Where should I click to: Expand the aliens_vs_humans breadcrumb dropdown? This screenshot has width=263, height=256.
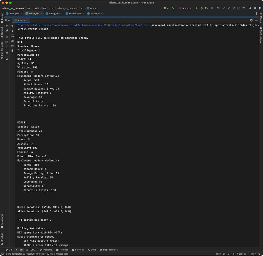(13, 9)
